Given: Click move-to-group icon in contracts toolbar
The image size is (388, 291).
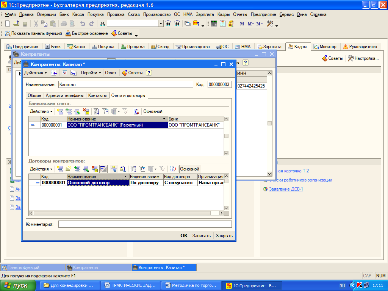Looking at the screenshot, I should [x=123, y=169].
